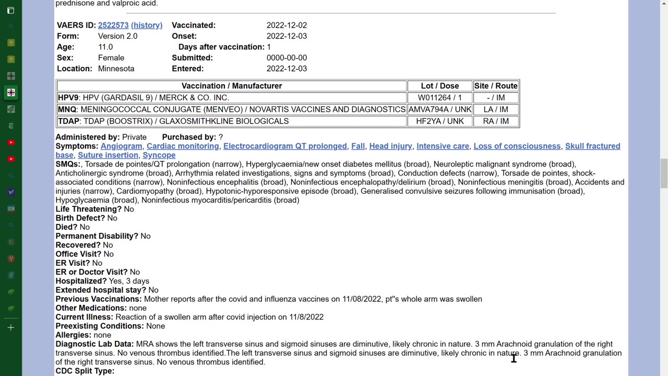The image size is (668, 376).
Task: Open the blurred blue tab below the orange Y
Action: [11, 275]
